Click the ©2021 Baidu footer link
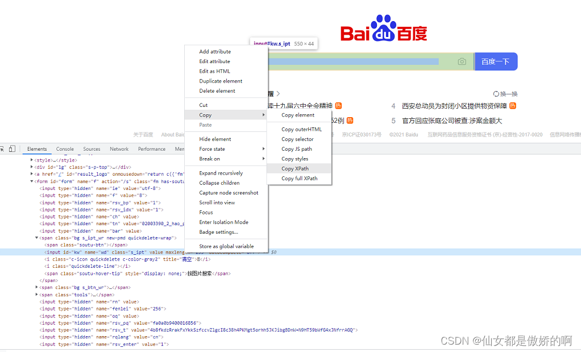The height and width of the screenshot is (352, 581). (404, 135)
